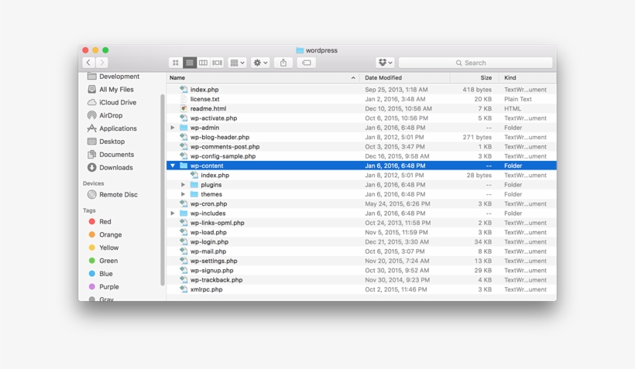
Task: Expand the plugins folder triangle
Action: [x=183, y=185]
